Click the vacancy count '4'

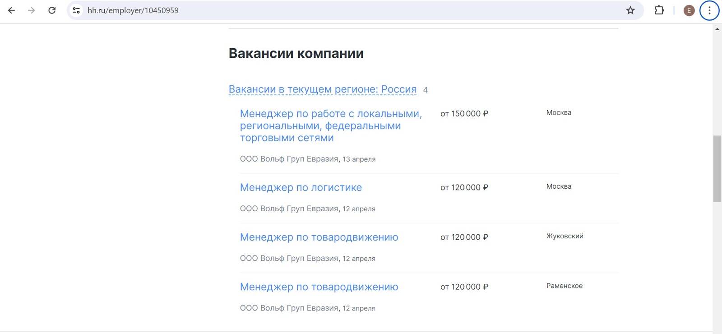pos(425,90)
